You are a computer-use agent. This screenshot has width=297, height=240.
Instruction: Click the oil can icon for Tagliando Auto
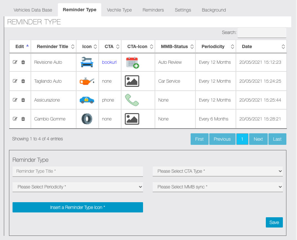(x=87, y=81)
